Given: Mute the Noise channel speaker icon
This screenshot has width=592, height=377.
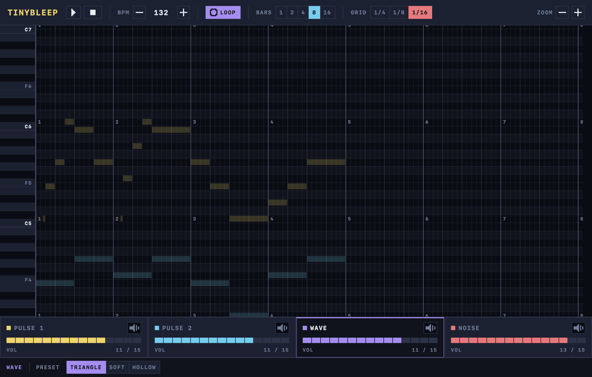Looking at the screenshot, I should pos(578,328).
